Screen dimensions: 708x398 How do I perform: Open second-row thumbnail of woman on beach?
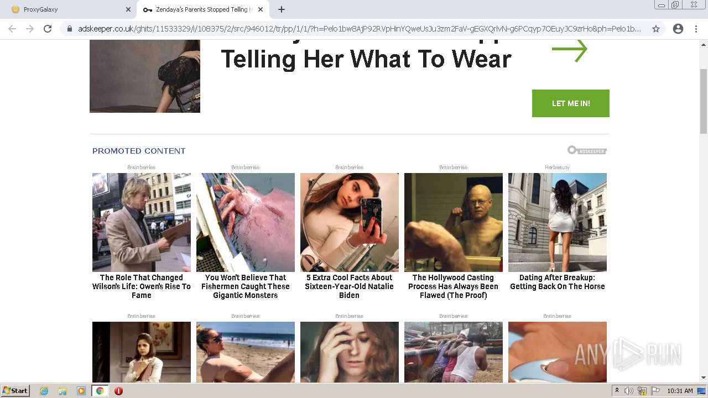[246, 352]
